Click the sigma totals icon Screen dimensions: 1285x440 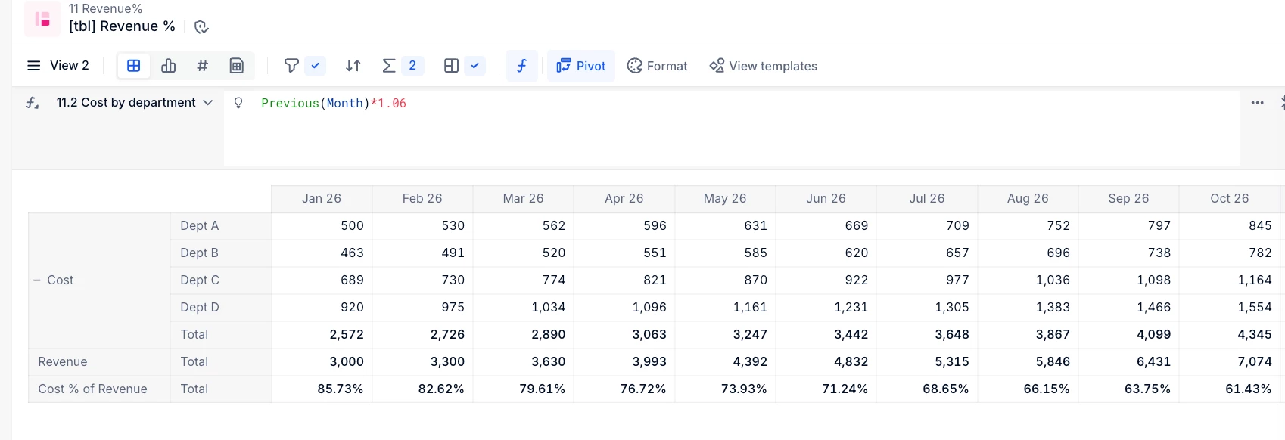tap(388, 66)
